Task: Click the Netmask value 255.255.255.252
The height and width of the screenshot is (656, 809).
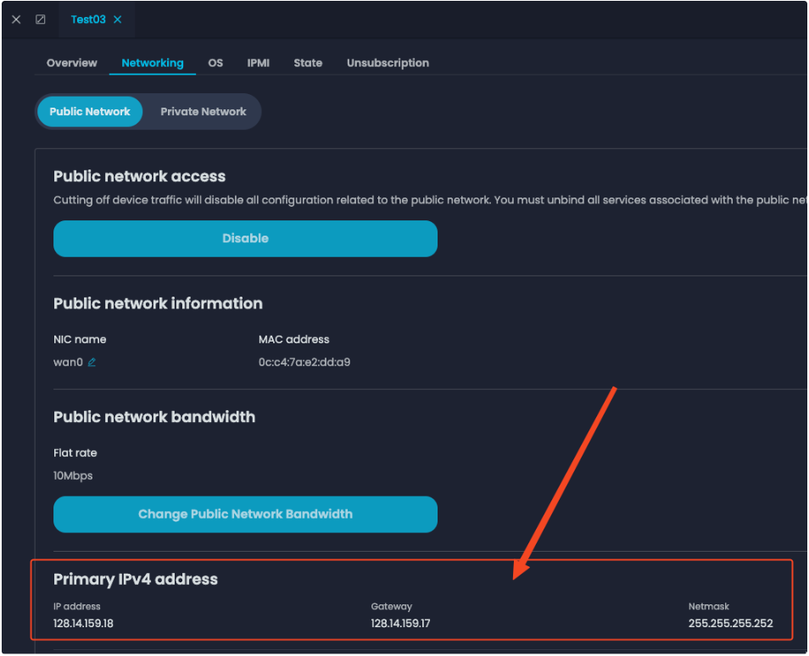Action: point(730,624)
